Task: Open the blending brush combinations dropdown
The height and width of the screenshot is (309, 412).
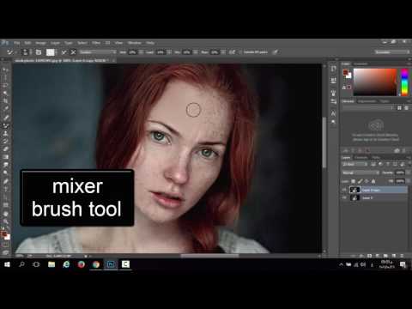Action: point(98,52)
